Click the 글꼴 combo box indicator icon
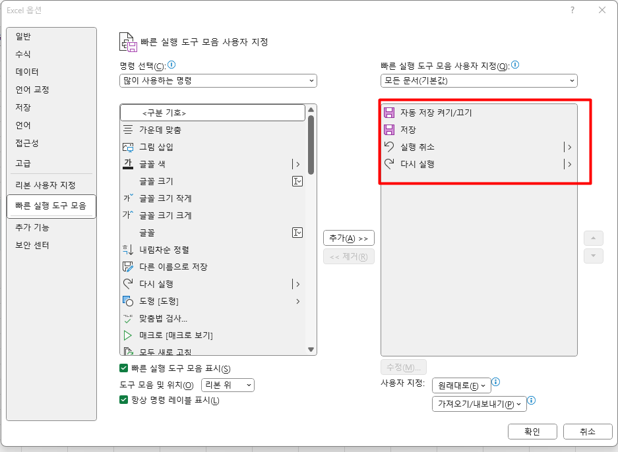 pos(297,233)
